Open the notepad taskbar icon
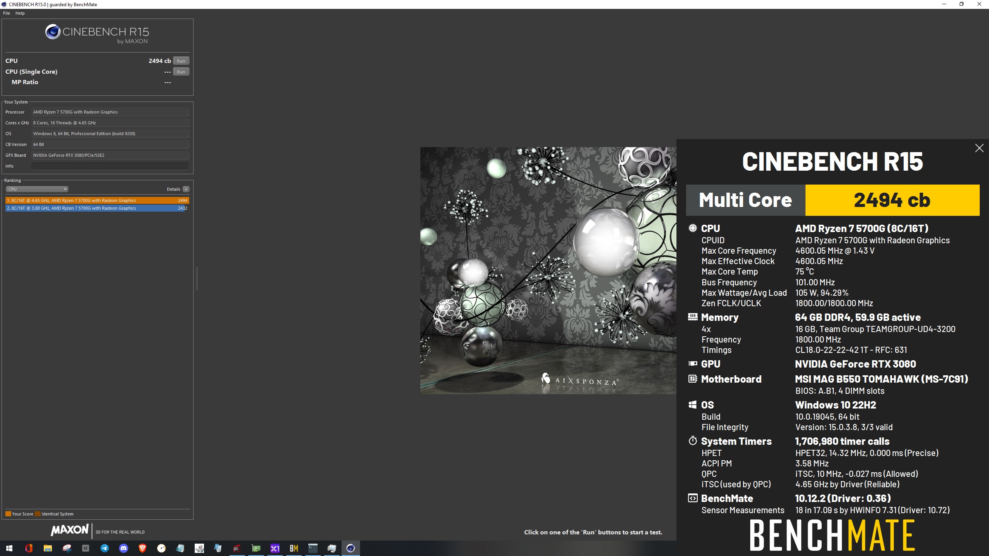The image size is (989, 556). [x=180, y=548]
